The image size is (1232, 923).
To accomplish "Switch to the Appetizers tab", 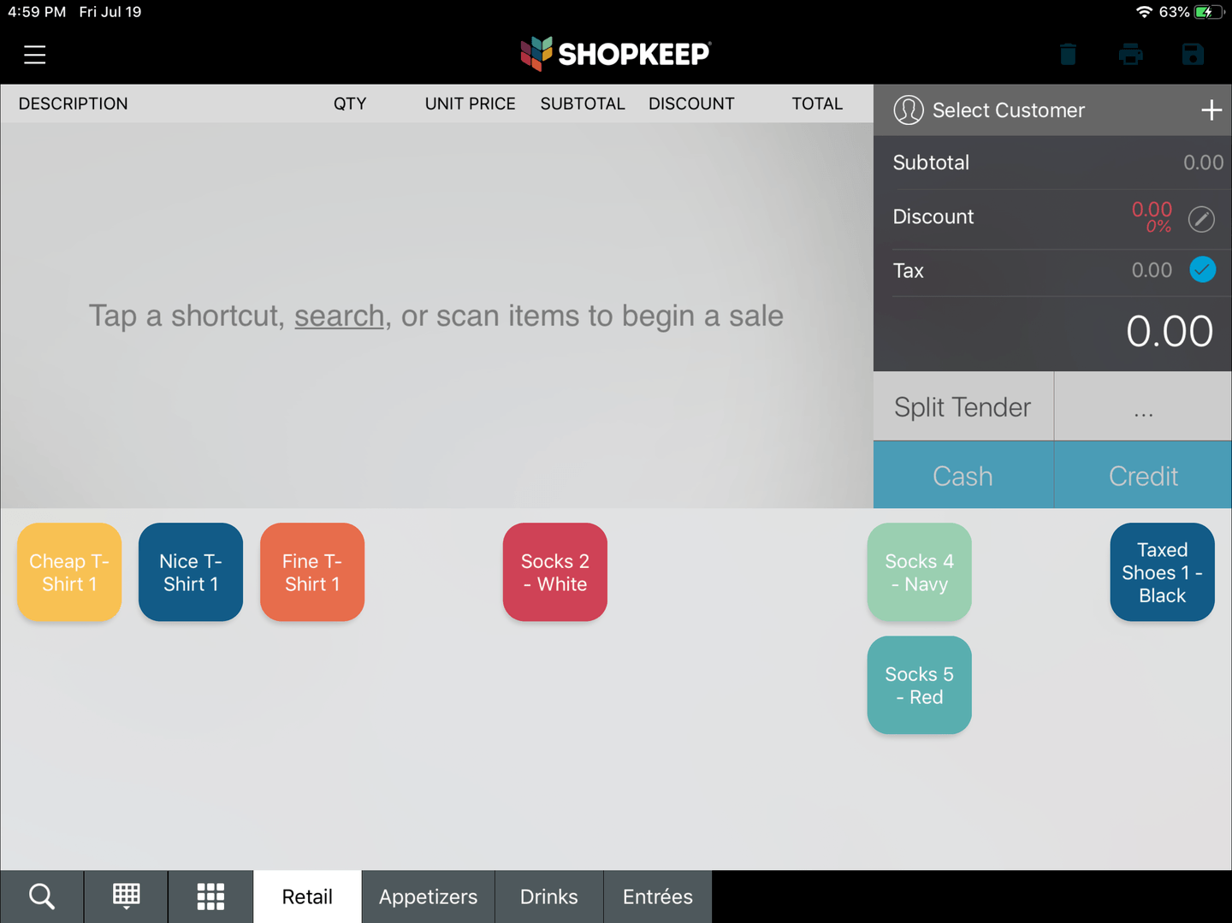I will pos(428,896).
